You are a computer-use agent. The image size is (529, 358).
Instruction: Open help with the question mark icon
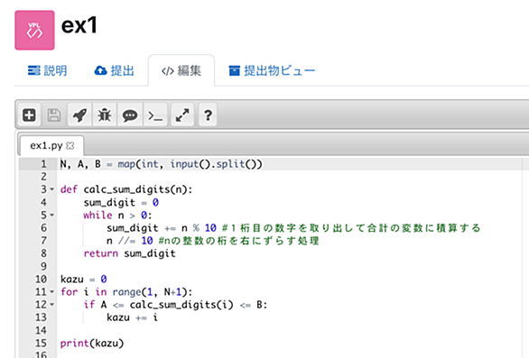pyautogui.click(x=208, y=115)
